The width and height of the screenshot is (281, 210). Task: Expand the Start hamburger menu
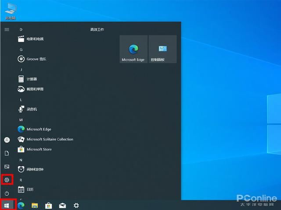pos(7,29)
